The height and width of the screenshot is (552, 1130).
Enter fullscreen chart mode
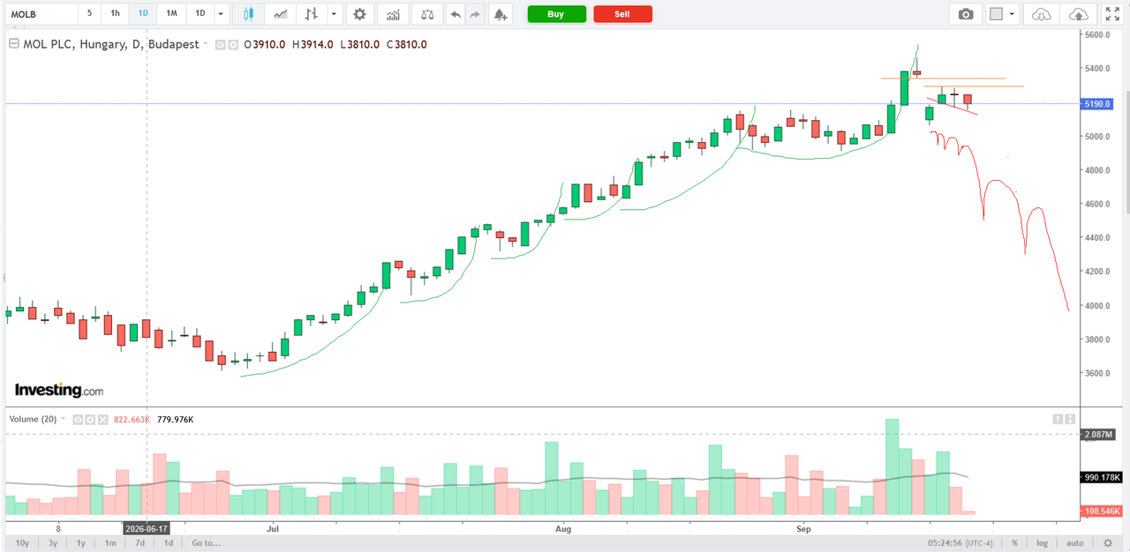tap(1112, 14)
